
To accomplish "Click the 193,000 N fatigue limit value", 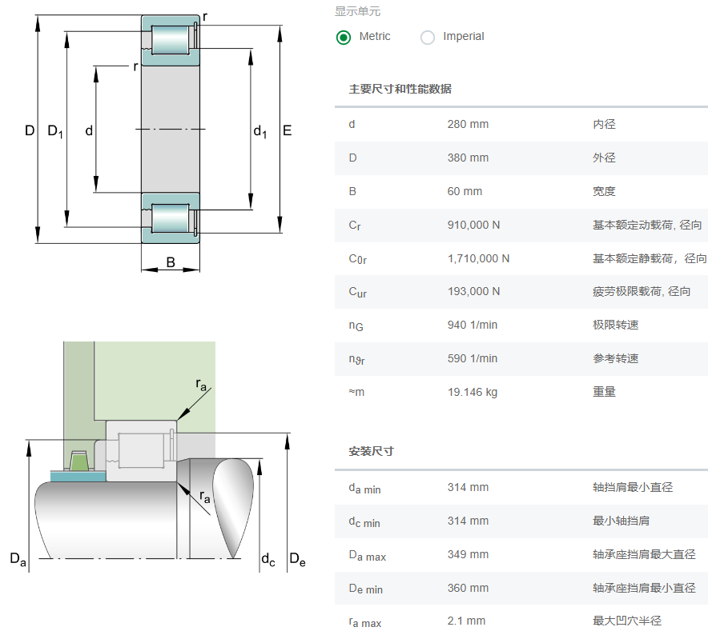I will tap(473, 291).
